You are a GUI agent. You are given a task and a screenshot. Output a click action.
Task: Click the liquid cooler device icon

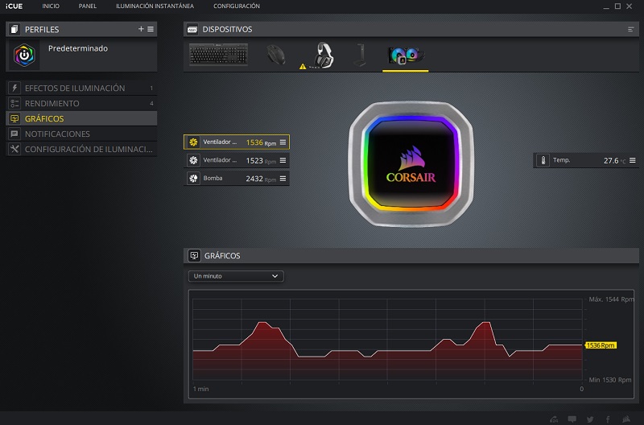click(x=406, y=55)
